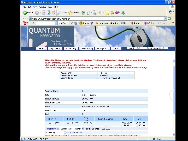188x141 pixels.
Task: Open the Yahoo Y! logo menu arrow
Action: click(x=30, y=23)
